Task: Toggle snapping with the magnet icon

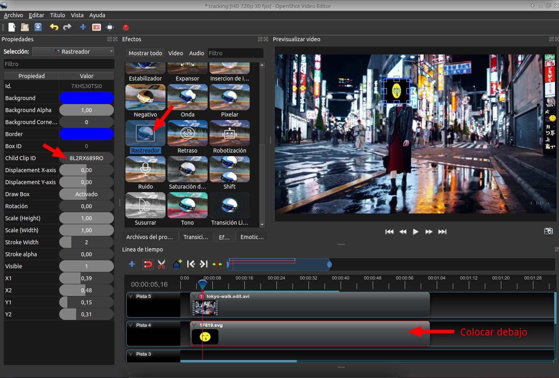Action: pyautogui.click(x=148, y=264)
